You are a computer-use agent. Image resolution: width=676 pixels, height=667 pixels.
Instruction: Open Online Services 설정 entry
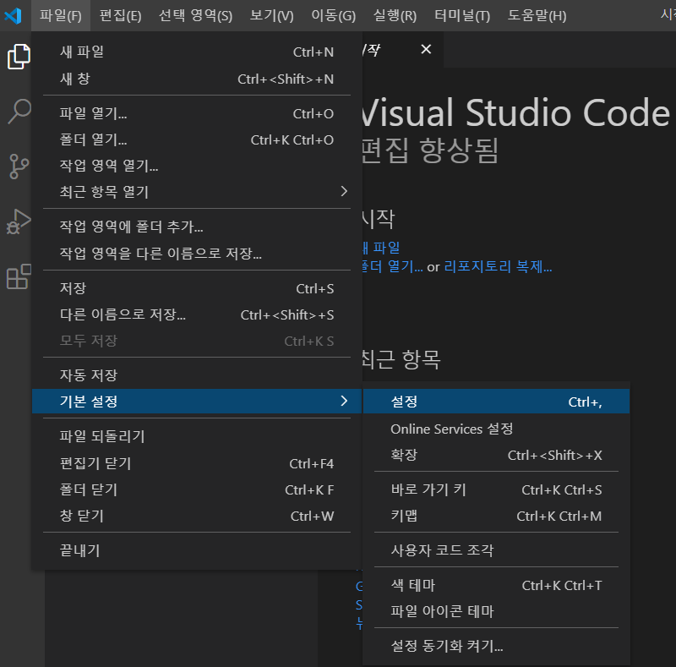point(496,429)
